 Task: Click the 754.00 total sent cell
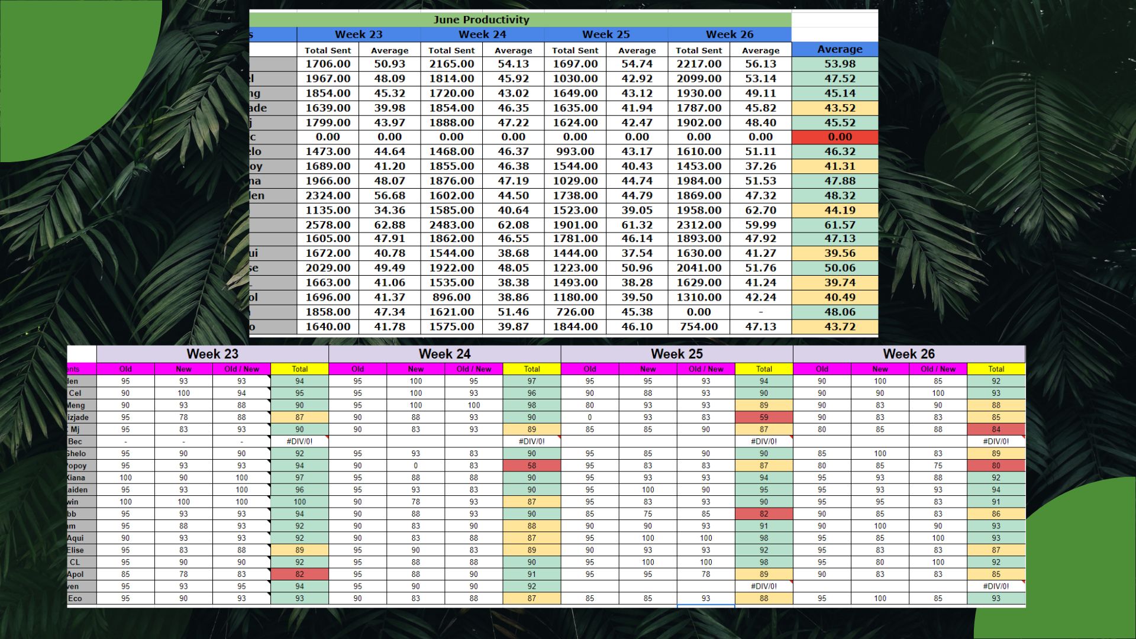pos(699,327)
